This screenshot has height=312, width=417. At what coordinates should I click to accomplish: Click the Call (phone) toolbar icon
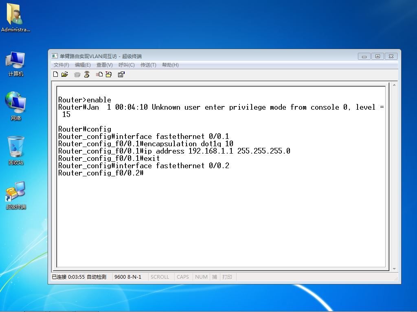[77, 75]
